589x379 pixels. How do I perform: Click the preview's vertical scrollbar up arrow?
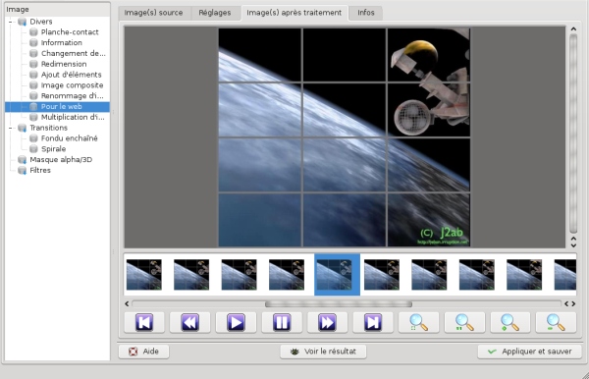tap(573, 28)
